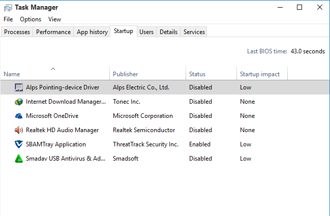
Task: Click the ThreatTrack Security Inc. publisher cell
Action: (x=145, y=144)
